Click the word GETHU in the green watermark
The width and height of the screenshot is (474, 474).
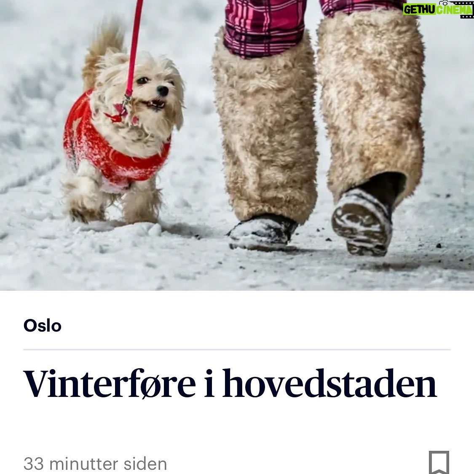point(419,10)
